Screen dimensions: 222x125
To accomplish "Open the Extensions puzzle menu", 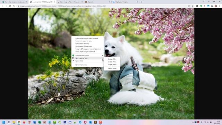I will tap(212, 6).
